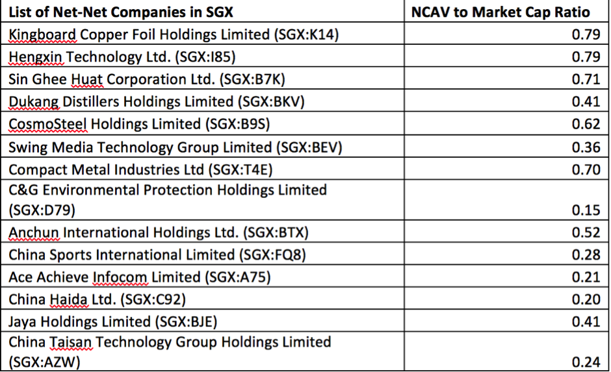The width and height of the screenshot is (611, 372).
Task: Click the Kingboard Copper Foil Holdings cell
Action: (174, 34)
